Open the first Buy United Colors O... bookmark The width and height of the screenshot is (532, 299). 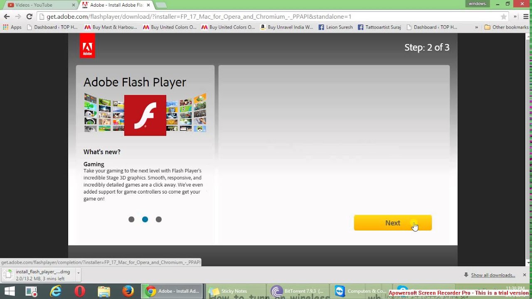[x=170, y=27]
